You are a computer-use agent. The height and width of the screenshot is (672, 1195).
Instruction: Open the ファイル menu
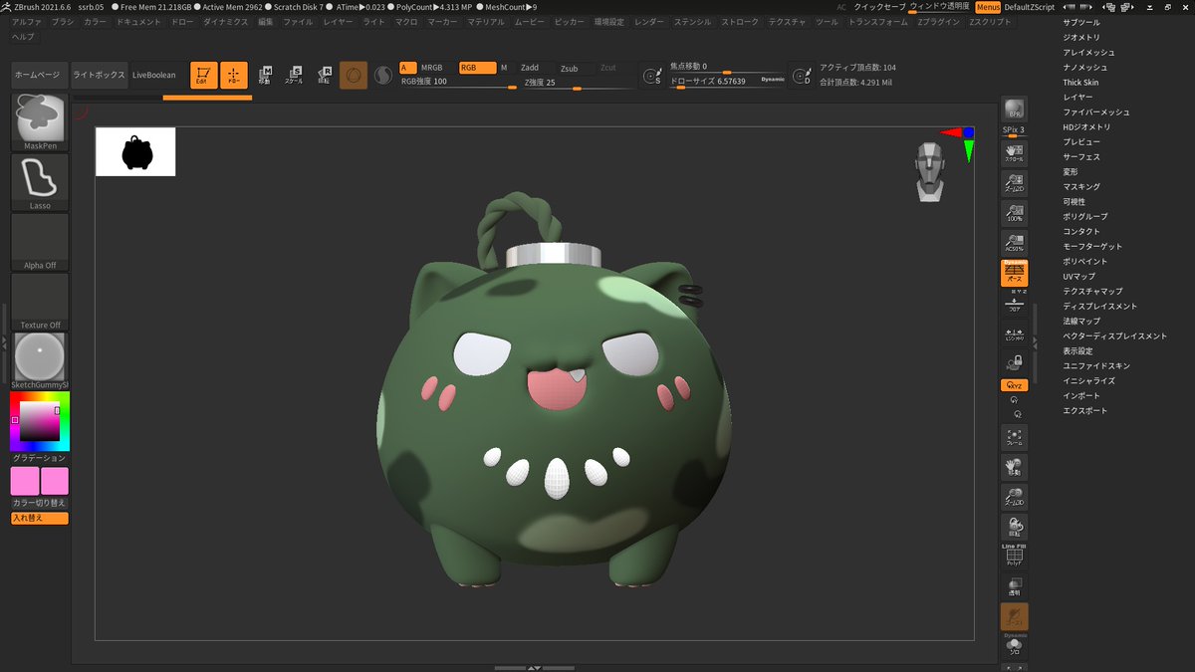[x=298, y=21]
